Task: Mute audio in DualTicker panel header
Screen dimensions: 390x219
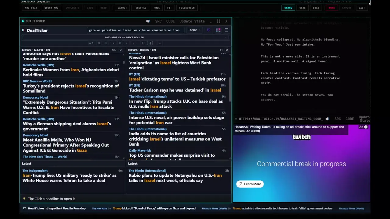Action: [x=148, y=21]
